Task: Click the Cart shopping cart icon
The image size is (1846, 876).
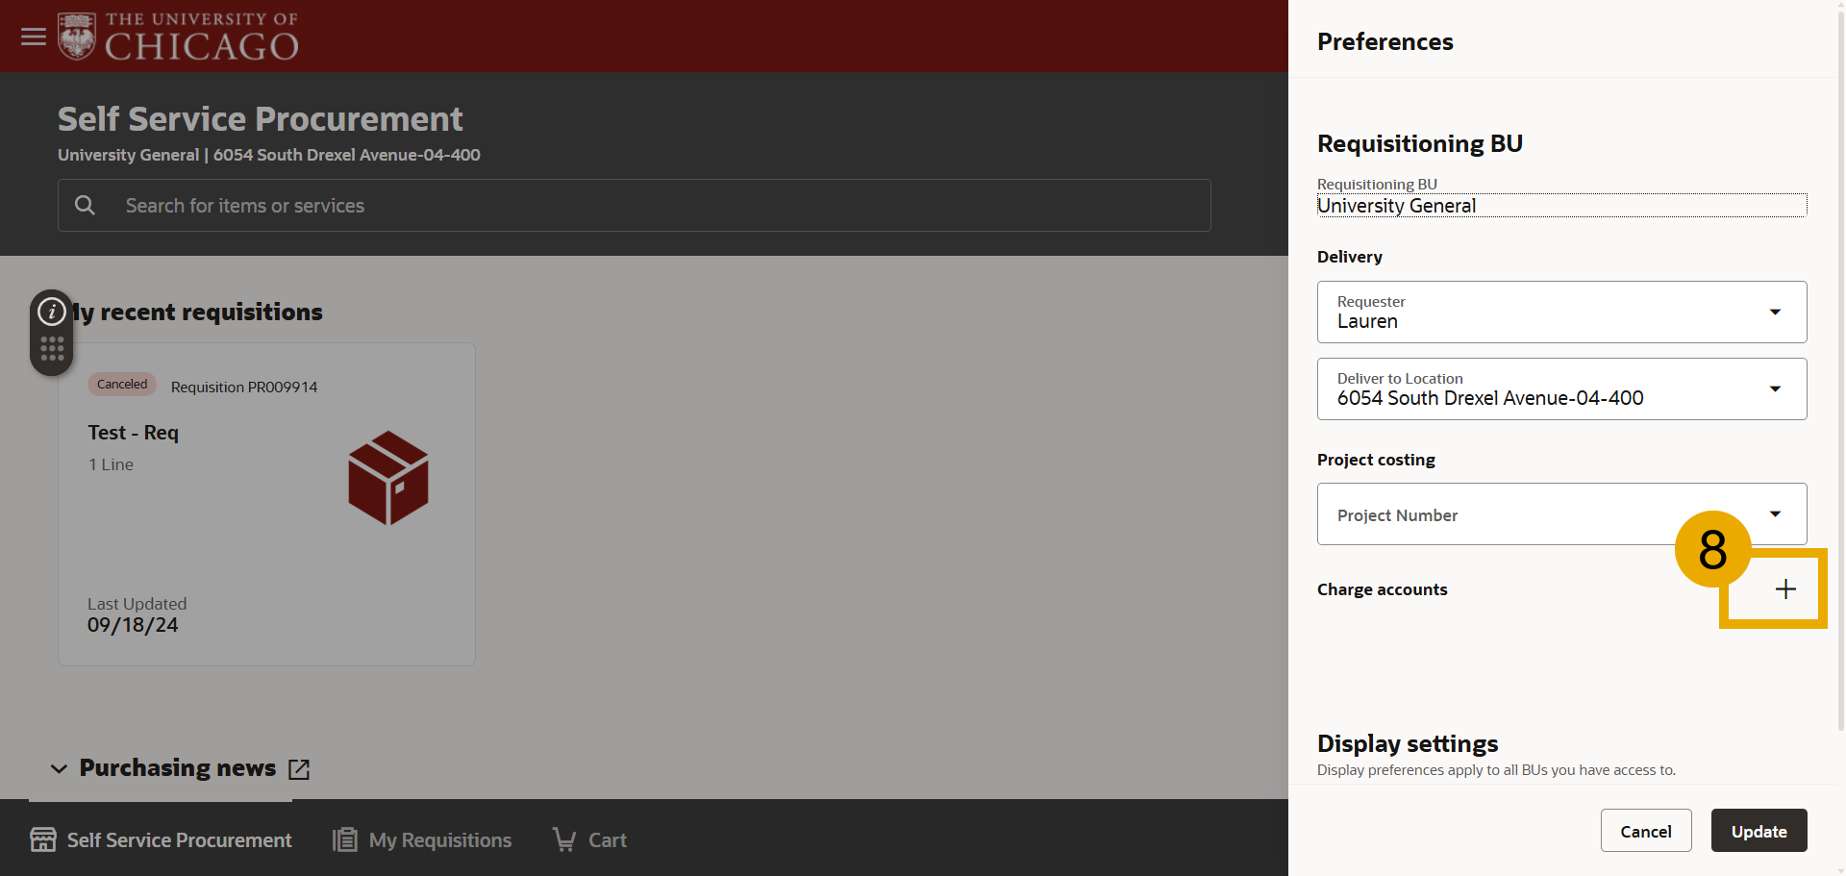Action: (x=564, y=839)
